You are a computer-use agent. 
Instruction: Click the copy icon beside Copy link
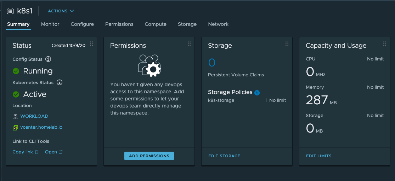[x=36, y=152]
